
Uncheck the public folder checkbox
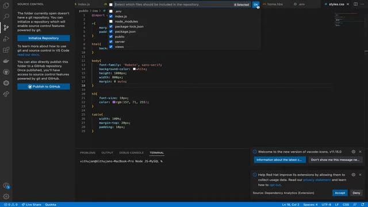[111, 37]
